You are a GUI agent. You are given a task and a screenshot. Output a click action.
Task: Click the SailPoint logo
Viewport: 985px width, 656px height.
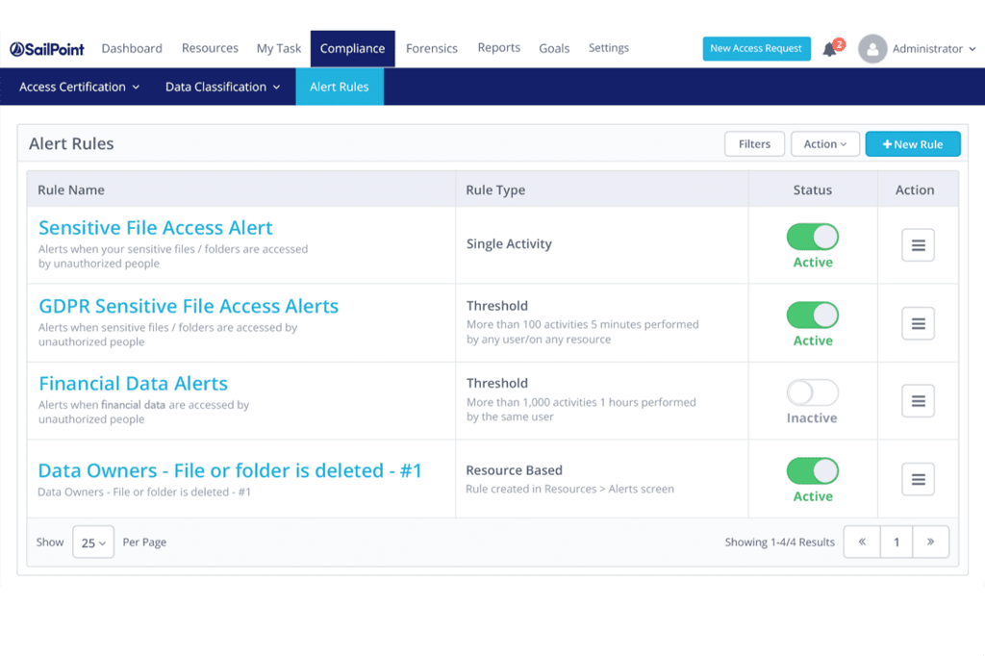point(47,49)
